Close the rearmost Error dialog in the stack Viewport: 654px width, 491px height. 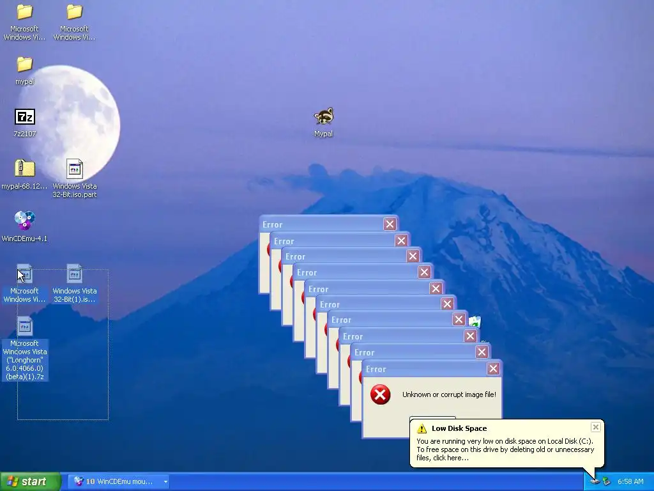coord(390,224)
